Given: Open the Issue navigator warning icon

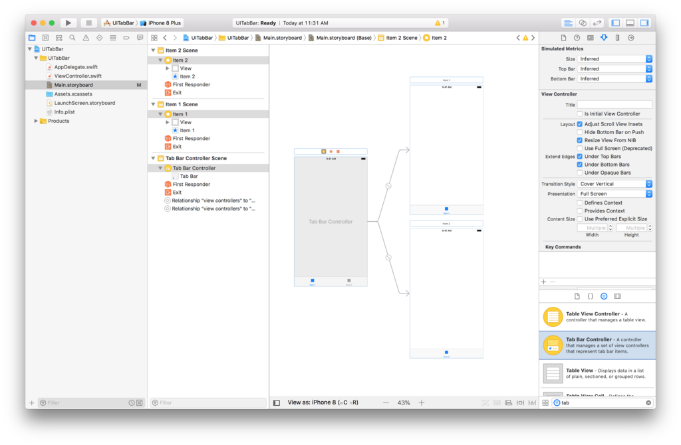Looking at the screenshot, I should click(x=86, y=38).
